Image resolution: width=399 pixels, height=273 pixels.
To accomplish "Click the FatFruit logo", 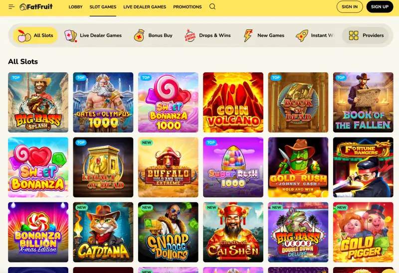I will click(36, 7).
